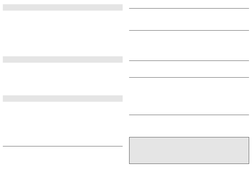252x170 pixels.
Task: Click blank space between third and fourth right lines
Action: pos(189,69)
